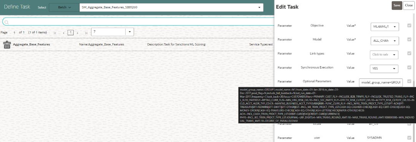Click the Link types label

(x=317, y=54)
